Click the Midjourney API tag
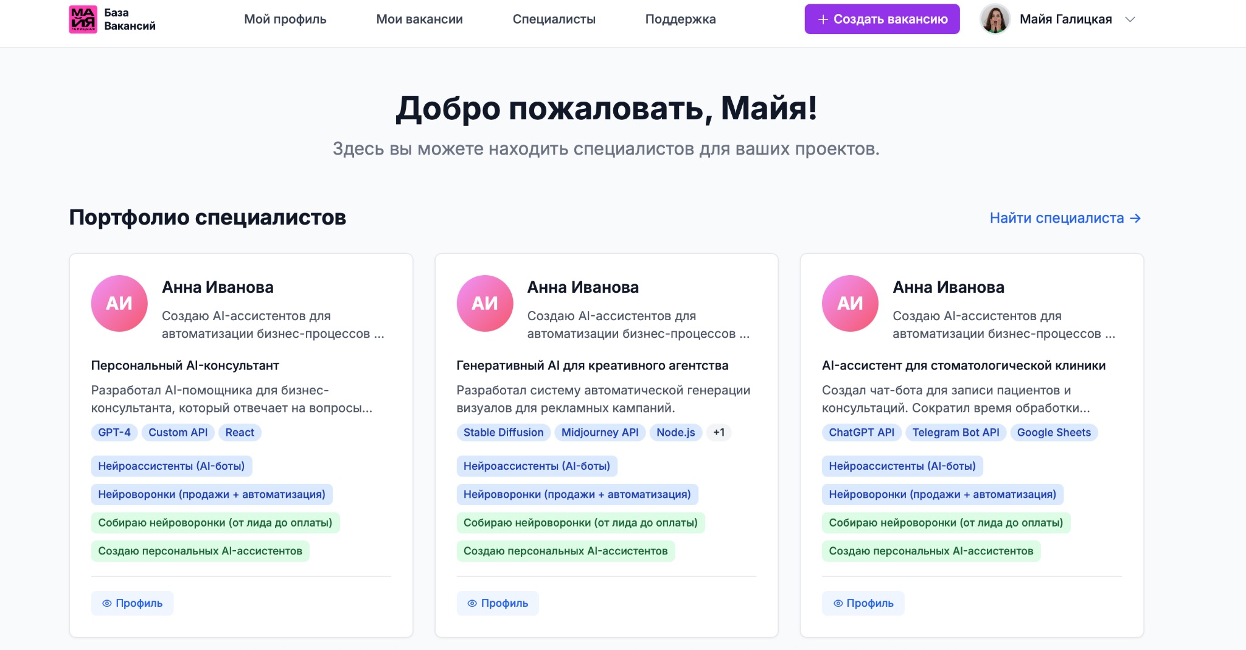The height and width of the screenshot is (650, 1246). 600,432
